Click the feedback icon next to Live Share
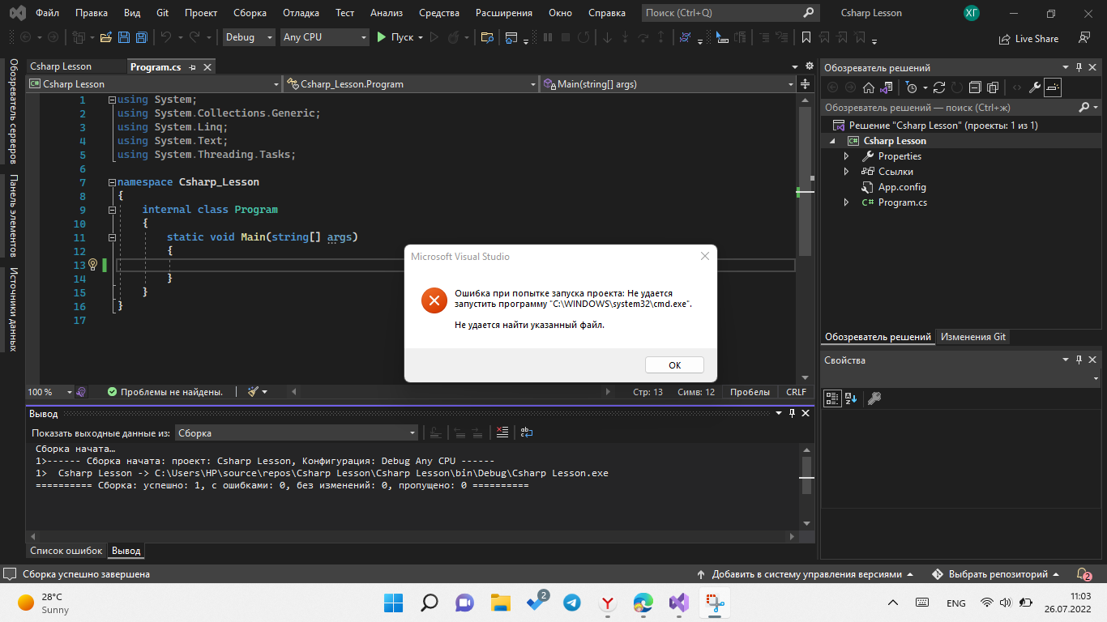1107x622 pixels. point(1084,37)
